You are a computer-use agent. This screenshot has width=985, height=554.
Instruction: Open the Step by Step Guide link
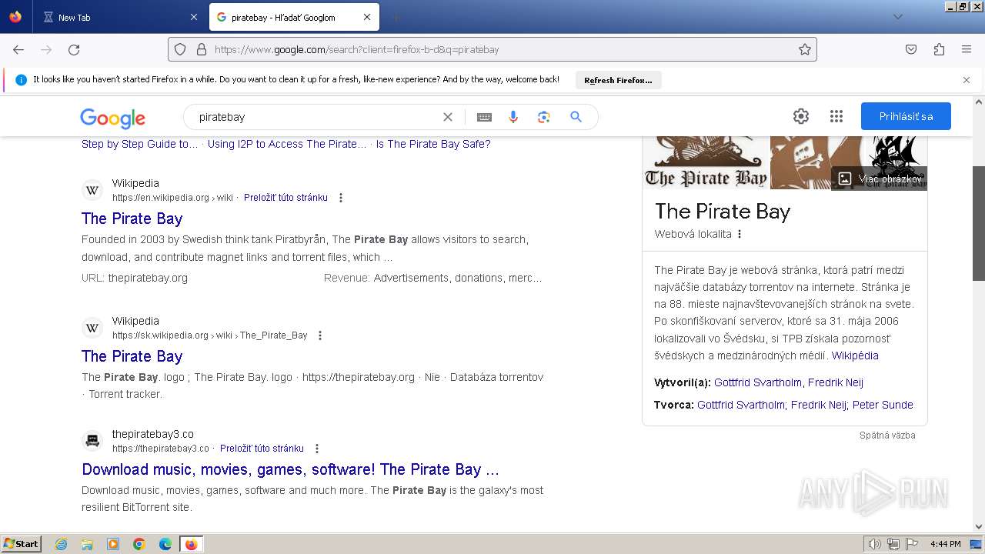[x=139, y=144]
